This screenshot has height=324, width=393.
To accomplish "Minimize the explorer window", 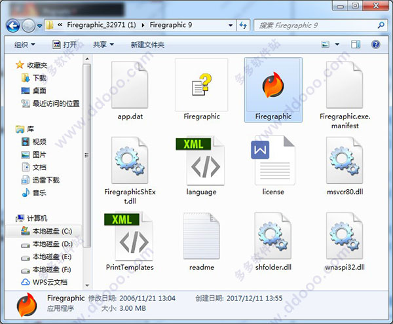I will (x=340, y=6).
